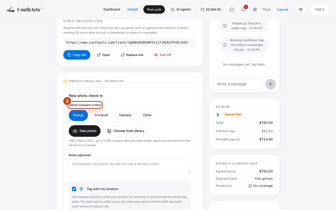Choose Delivery as the photo moment
Viewport: 336px width, 210px height.
pos(125,115)
